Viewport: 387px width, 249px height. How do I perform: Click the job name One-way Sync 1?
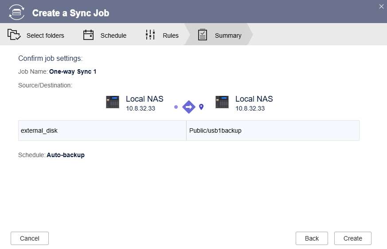pos(73,71)
